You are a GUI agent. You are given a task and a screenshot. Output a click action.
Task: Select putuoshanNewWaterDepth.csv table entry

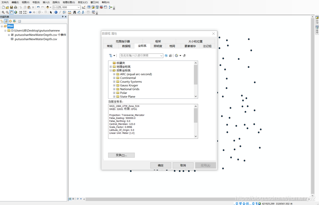pos(36,39)
